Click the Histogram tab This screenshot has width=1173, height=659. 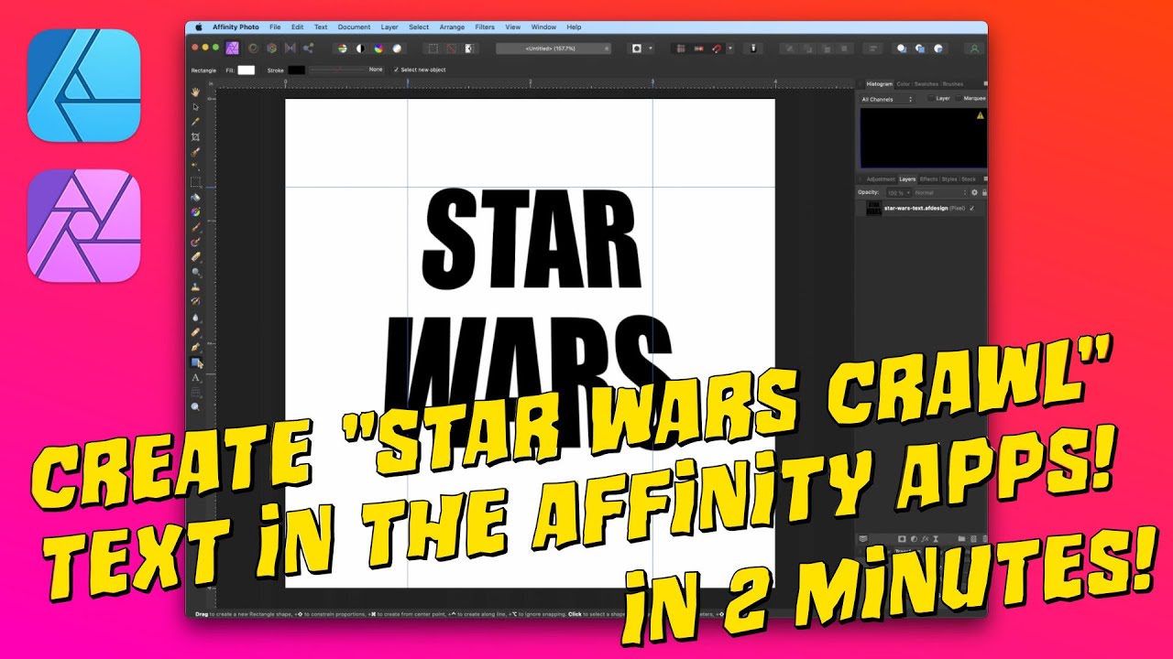click(x=879, y=84)
